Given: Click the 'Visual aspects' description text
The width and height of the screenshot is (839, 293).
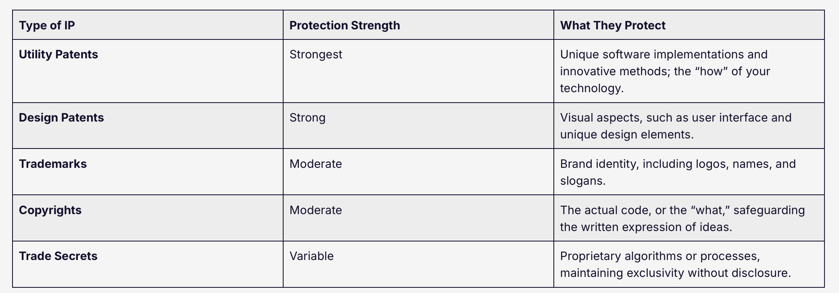Looking at the screenshot, I should pos(676,126).
